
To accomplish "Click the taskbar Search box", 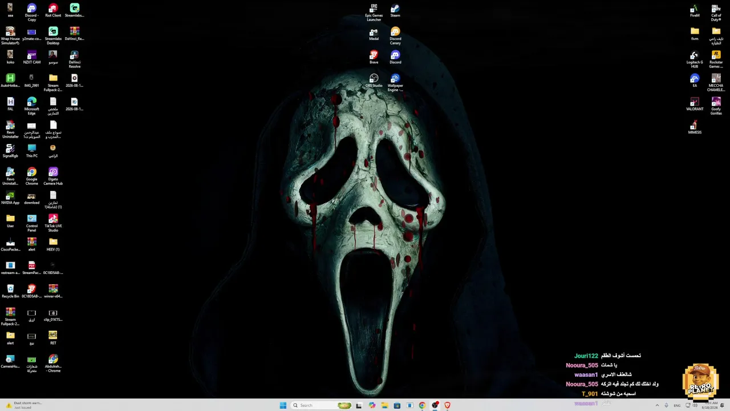I will click(322, 405).
